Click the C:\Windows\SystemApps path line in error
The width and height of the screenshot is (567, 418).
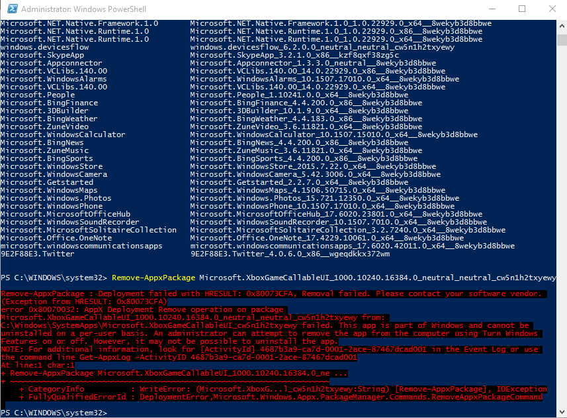tap(265, 325)
